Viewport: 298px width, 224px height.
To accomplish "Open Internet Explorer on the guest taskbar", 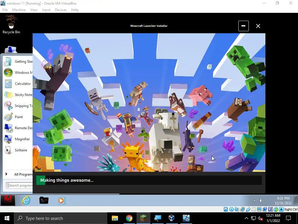I will 26,201.
